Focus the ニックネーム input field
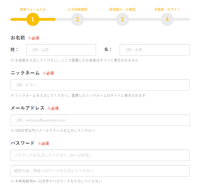Screen dimensions: 200x191 [100, 85]
